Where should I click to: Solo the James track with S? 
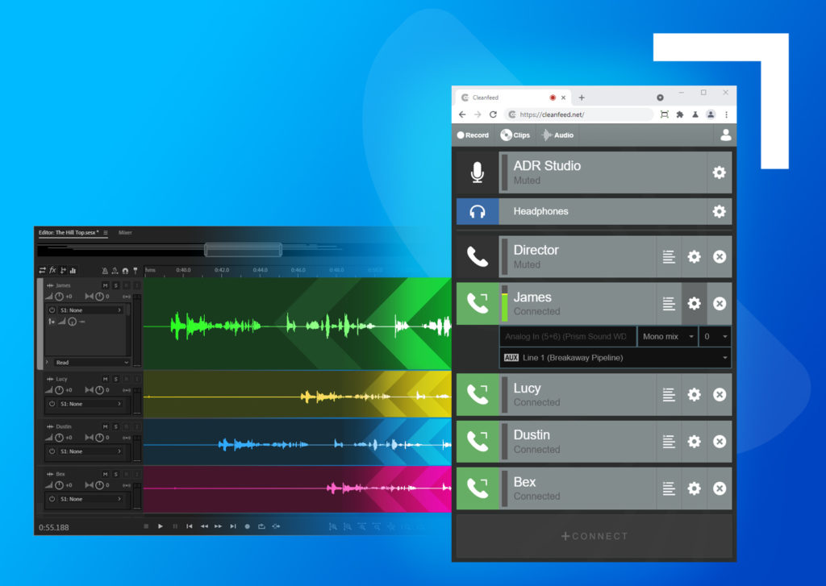coord(116,285)
